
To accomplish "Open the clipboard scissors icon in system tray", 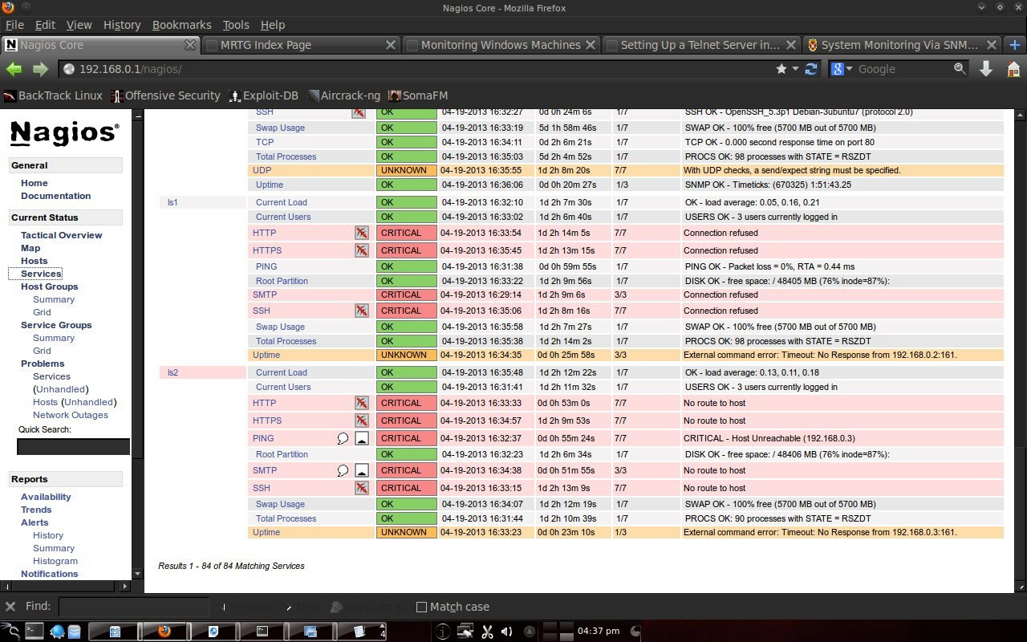I will [x=486, y=632].
